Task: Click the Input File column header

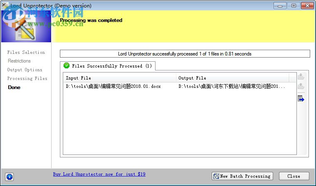Action: pyautogui.click(x=120, y=78)
